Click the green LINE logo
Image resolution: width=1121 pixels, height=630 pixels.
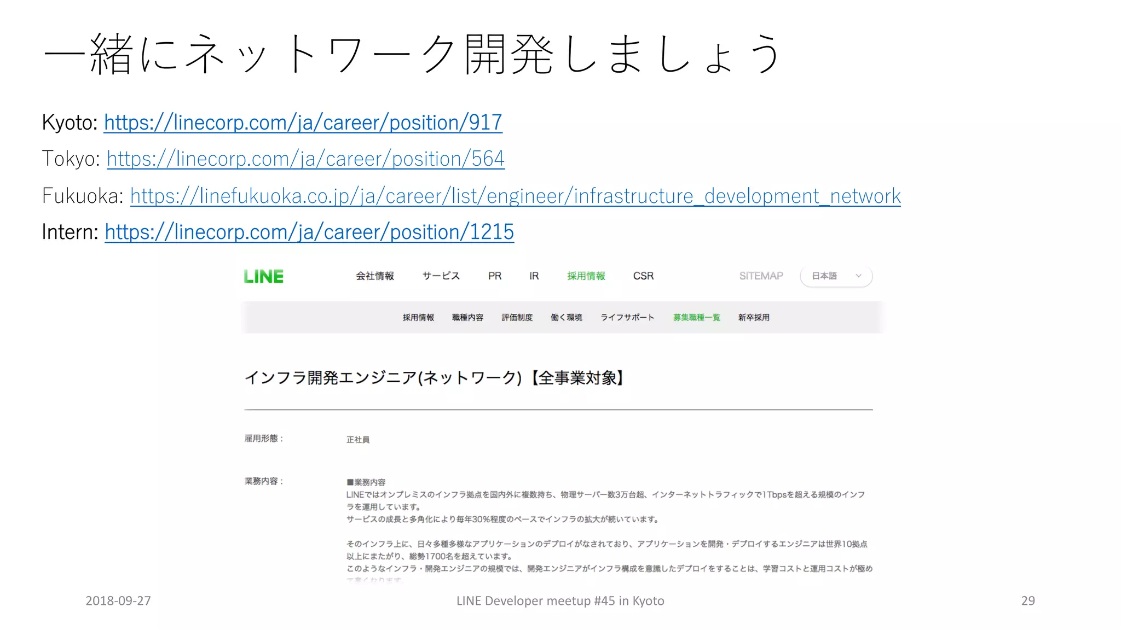(263, 276)
